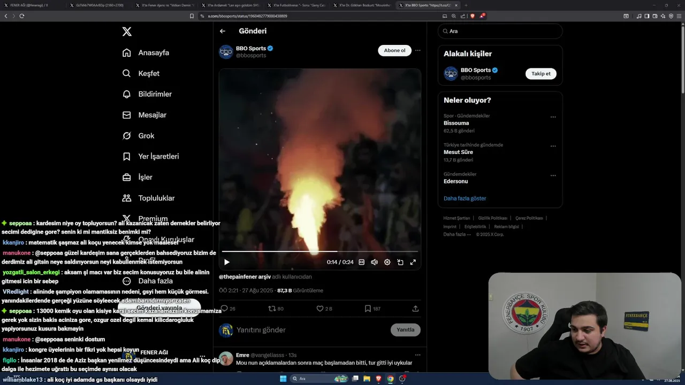The width and height of the screenshot is (685, 385).
Task: Go back using Gönderi arrow
Action: tap(223, 32)
